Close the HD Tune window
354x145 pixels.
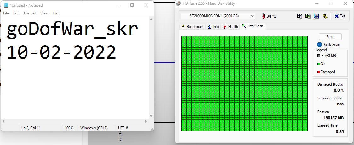click(x=345, y=3)
